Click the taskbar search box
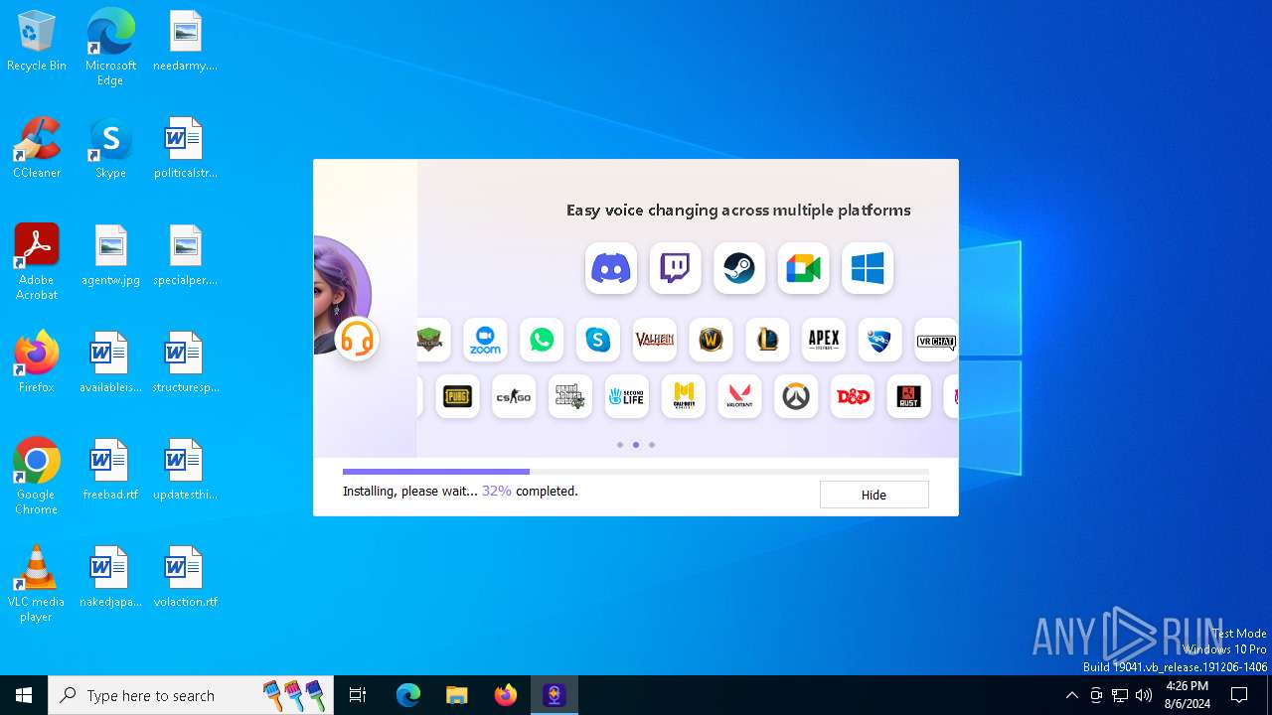Image resolution: width=1272 pixels, height=715 pixels. tap(191, 695)
